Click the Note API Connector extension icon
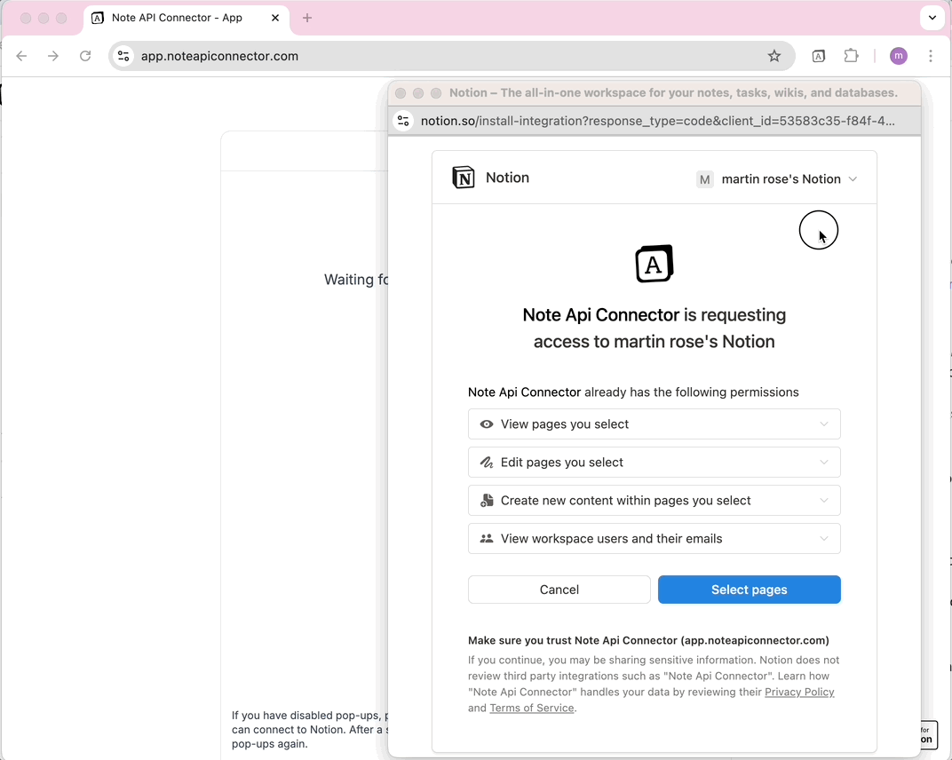This screenshot has width=952, height=760. 819,56
